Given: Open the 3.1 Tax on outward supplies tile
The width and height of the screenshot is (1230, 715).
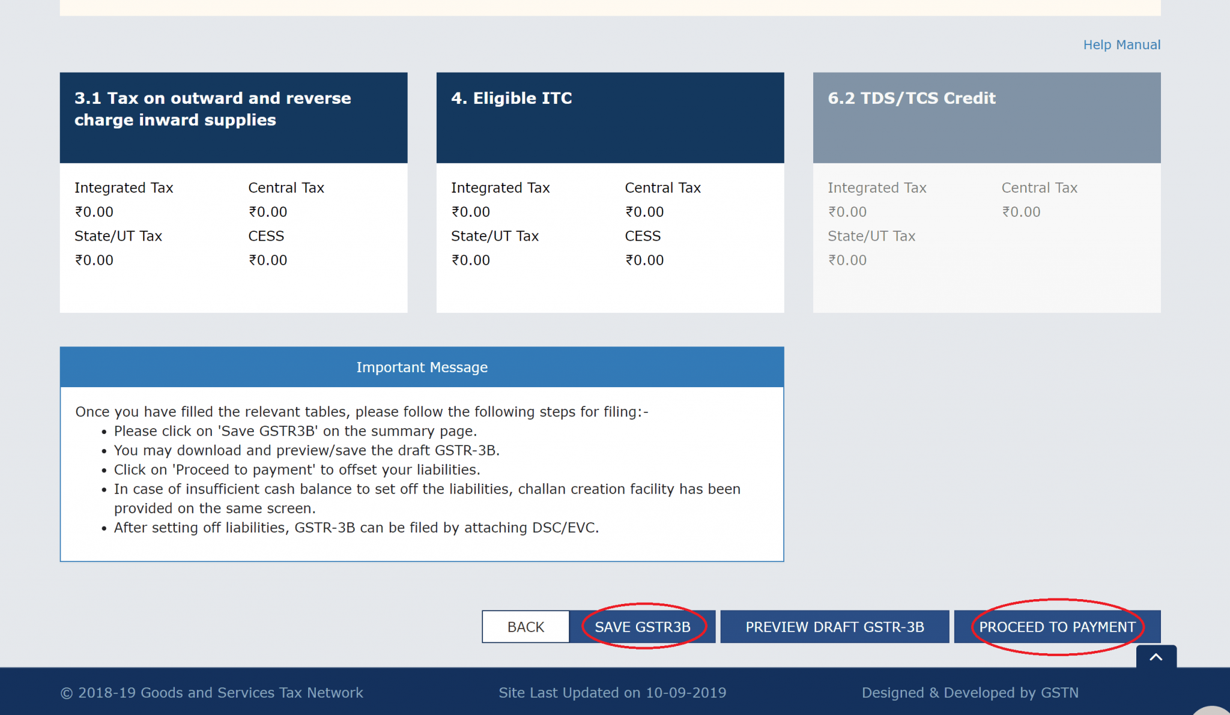Looking at the screenshot, I should 233,118.
